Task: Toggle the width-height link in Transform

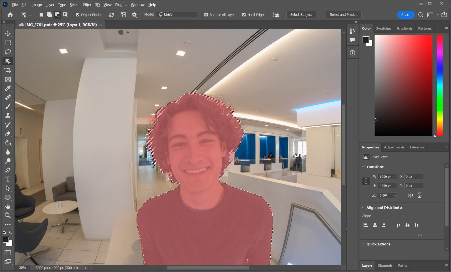Action: click(x=366, y=181)
